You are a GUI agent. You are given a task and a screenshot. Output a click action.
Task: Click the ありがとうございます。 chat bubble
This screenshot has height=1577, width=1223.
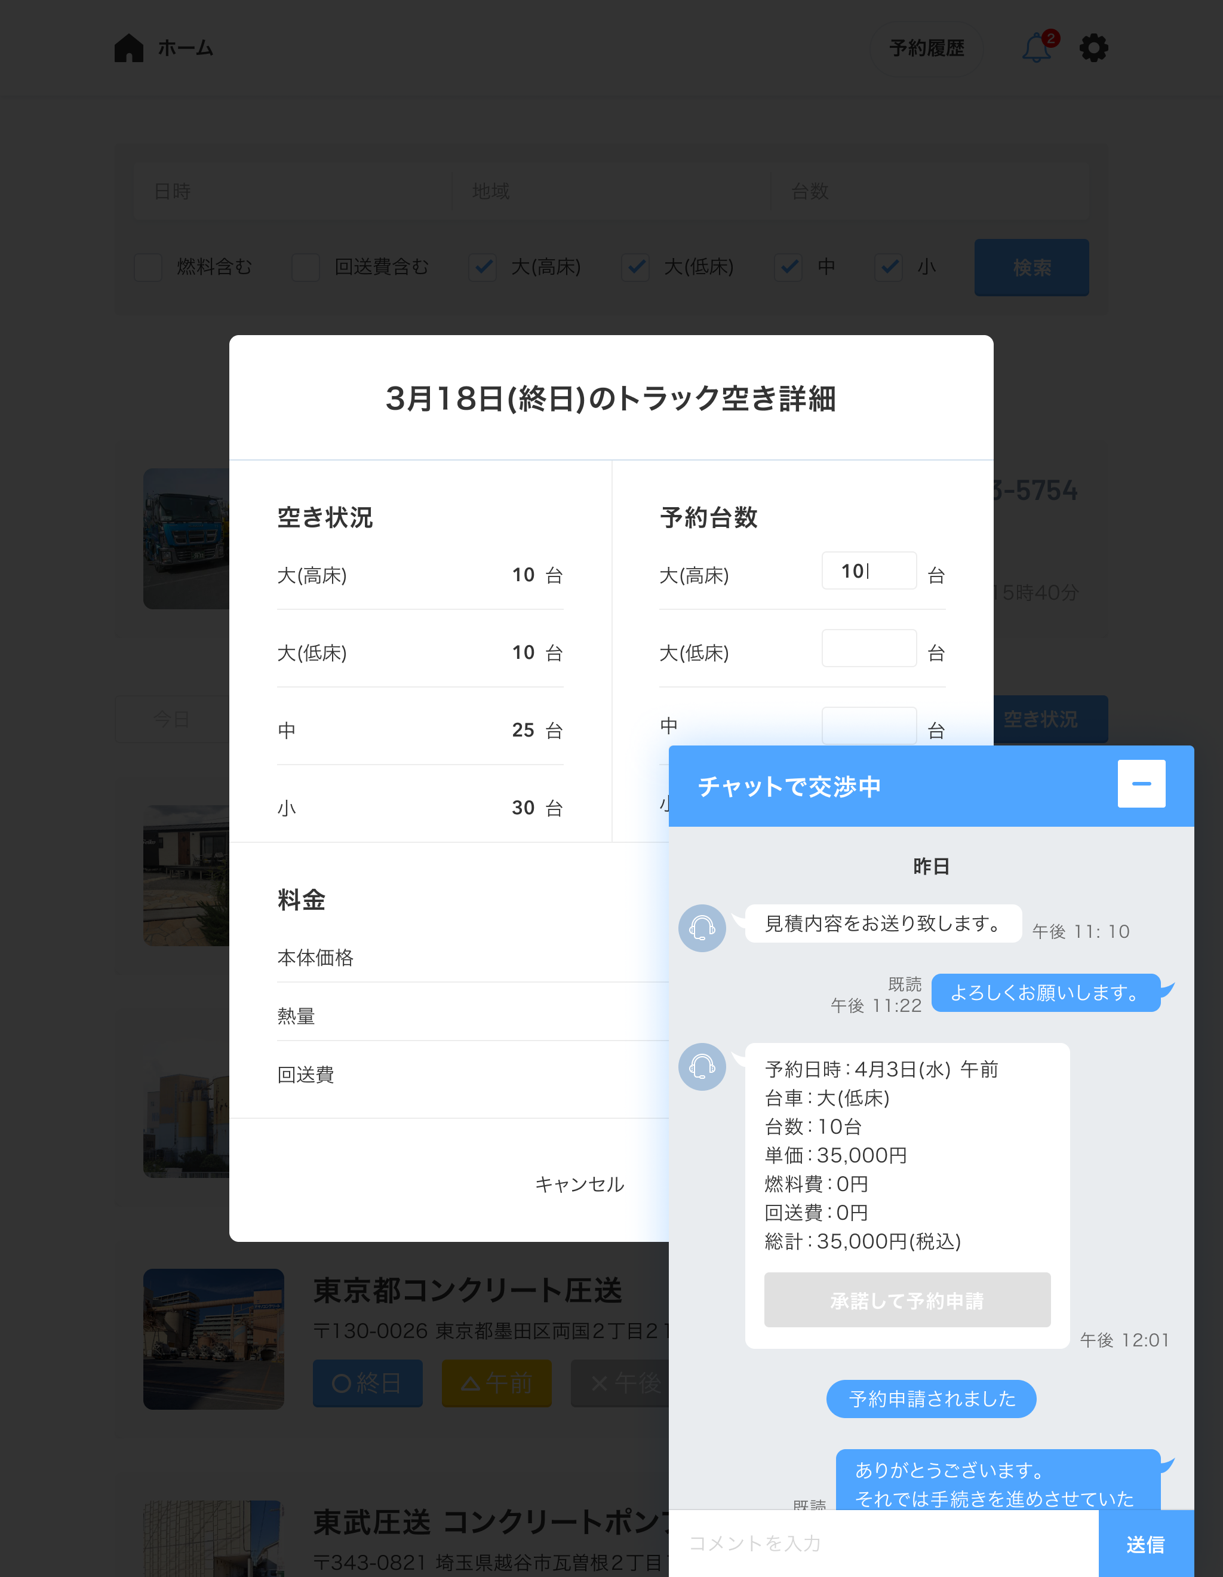[998, 1480]
